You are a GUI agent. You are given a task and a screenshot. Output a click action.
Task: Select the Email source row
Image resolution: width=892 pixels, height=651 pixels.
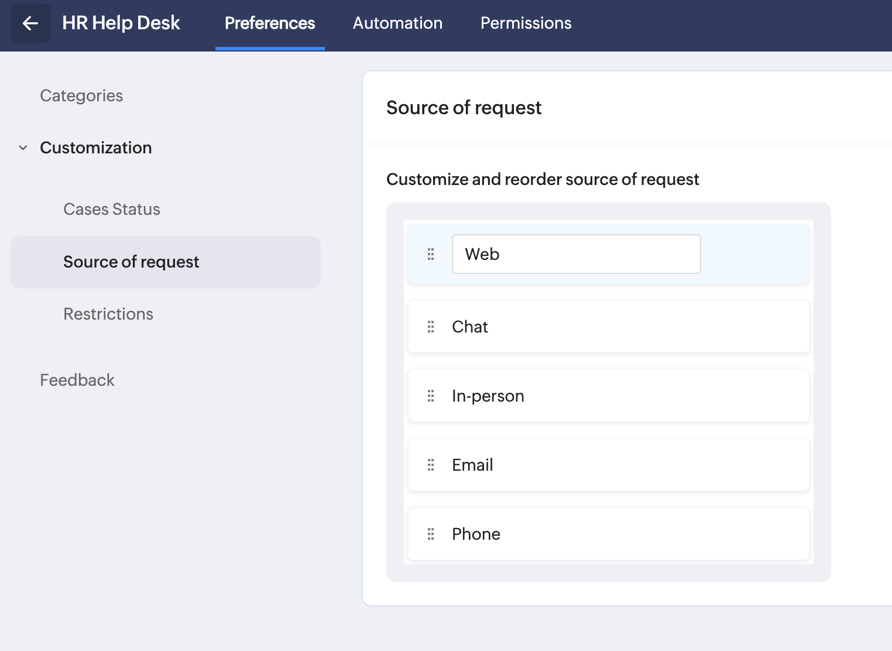pyautogui.click(x=609, y=465)
